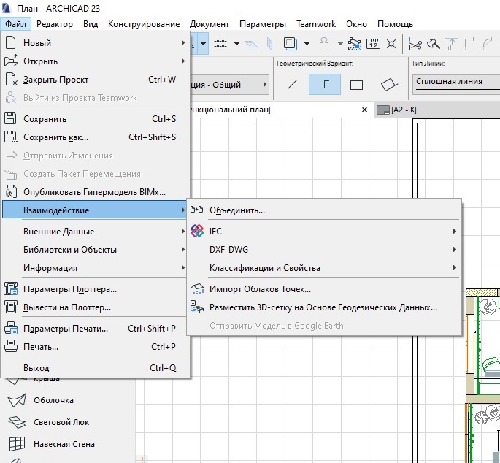Expand the Информация submenu
Viewport: 500px width, 463px height.
95,268
